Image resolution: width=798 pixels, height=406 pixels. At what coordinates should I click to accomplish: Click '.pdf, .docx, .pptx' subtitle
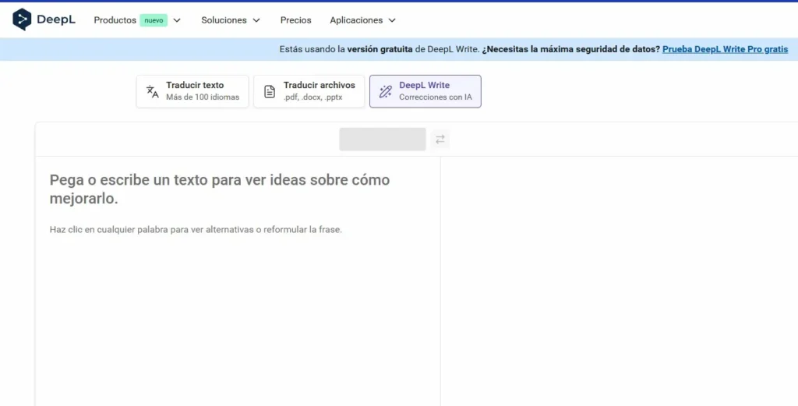[313, 97]
